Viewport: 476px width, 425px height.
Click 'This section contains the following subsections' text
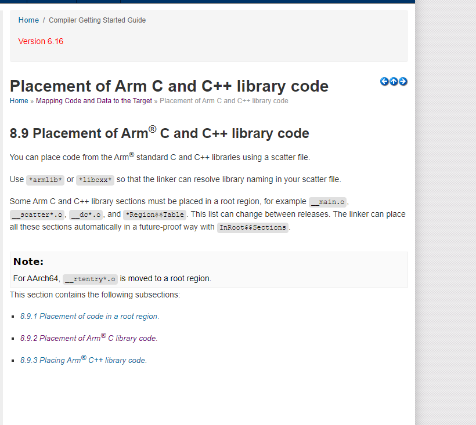95,295
